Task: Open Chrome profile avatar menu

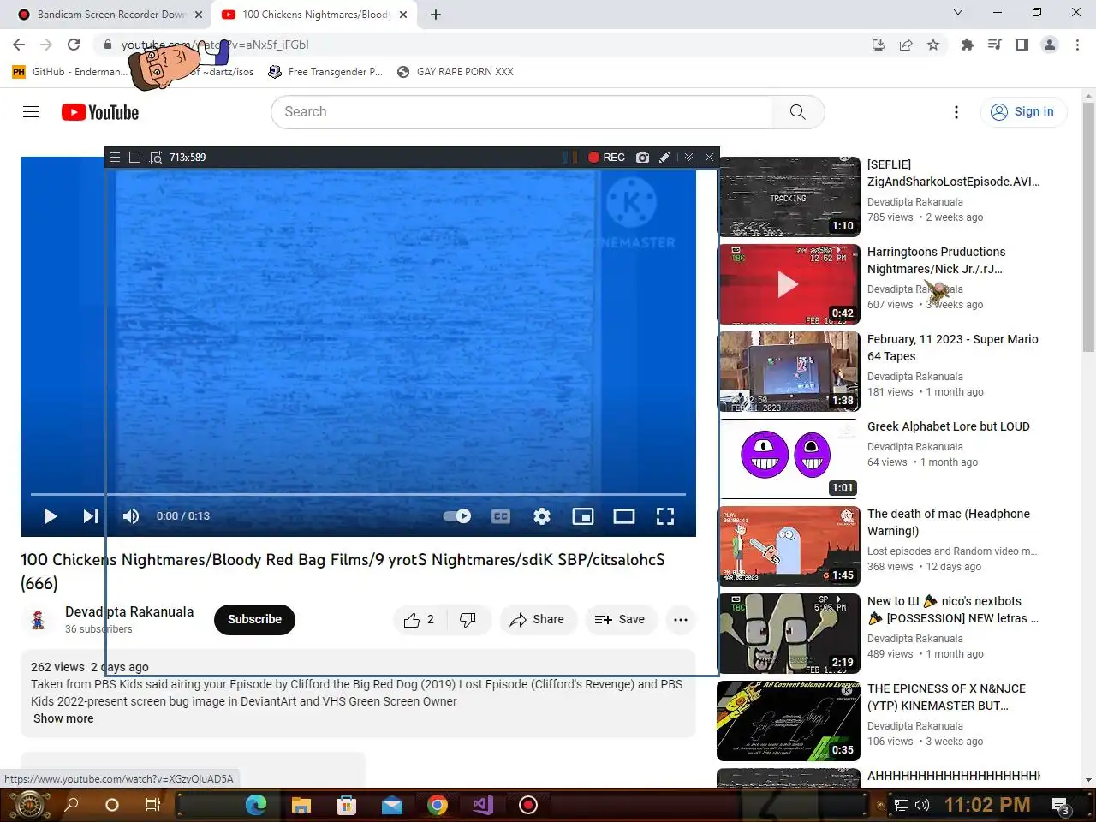Action: coord(1050,45)
